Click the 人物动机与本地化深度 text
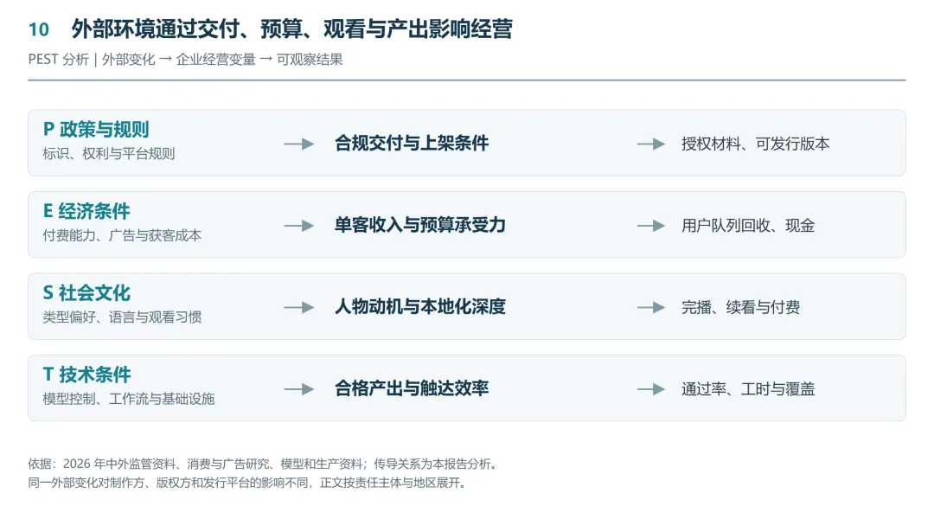This screenshot has height=506, width=934. click(x=420, y=306)
